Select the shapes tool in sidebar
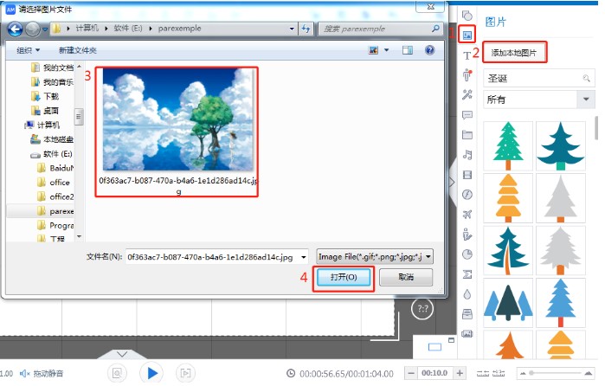 (467, 16)
